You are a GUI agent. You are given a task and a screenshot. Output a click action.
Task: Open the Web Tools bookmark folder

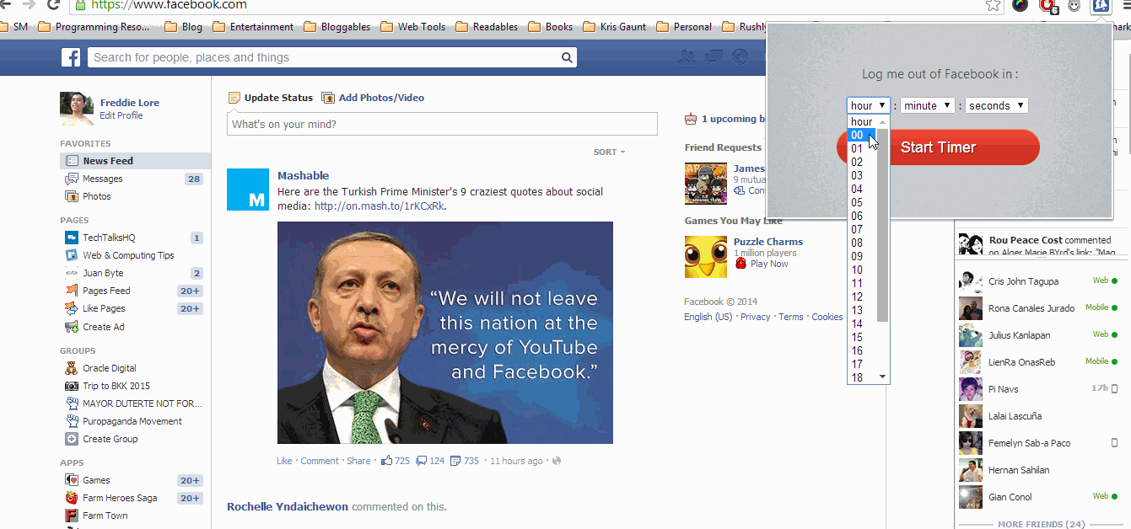coord(413,27)
